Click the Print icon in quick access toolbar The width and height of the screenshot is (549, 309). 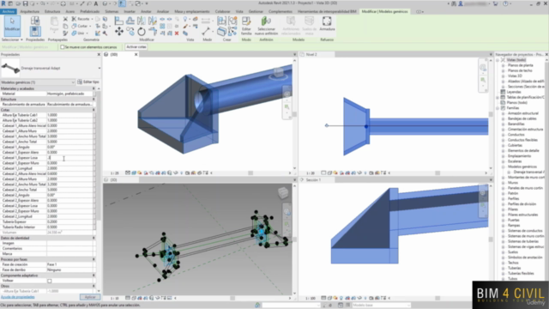(63, 3)
